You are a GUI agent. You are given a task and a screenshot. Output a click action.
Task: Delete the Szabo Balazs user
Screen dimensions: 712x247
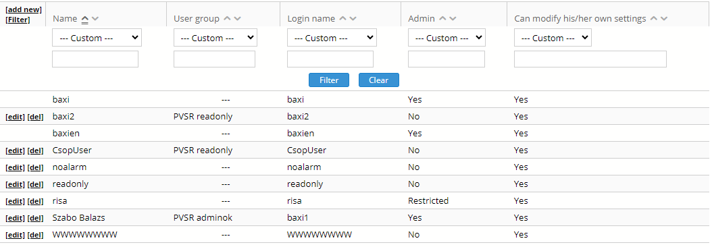click(x=35, y=218)
